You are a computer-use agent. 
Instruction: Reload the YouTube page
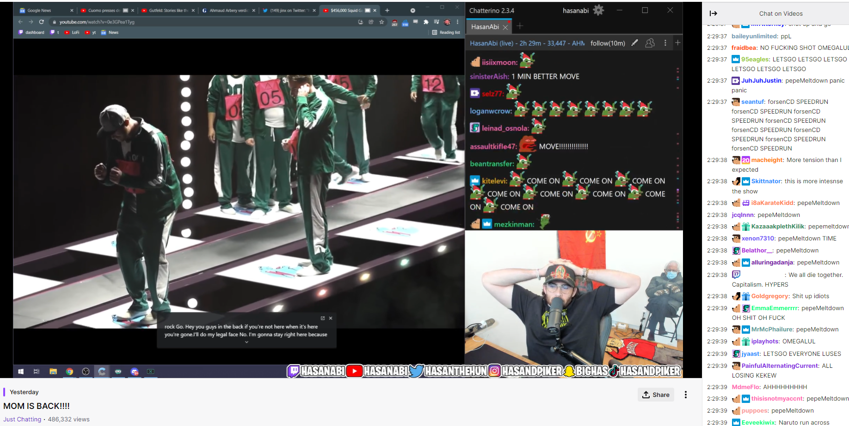coord(42,22)
